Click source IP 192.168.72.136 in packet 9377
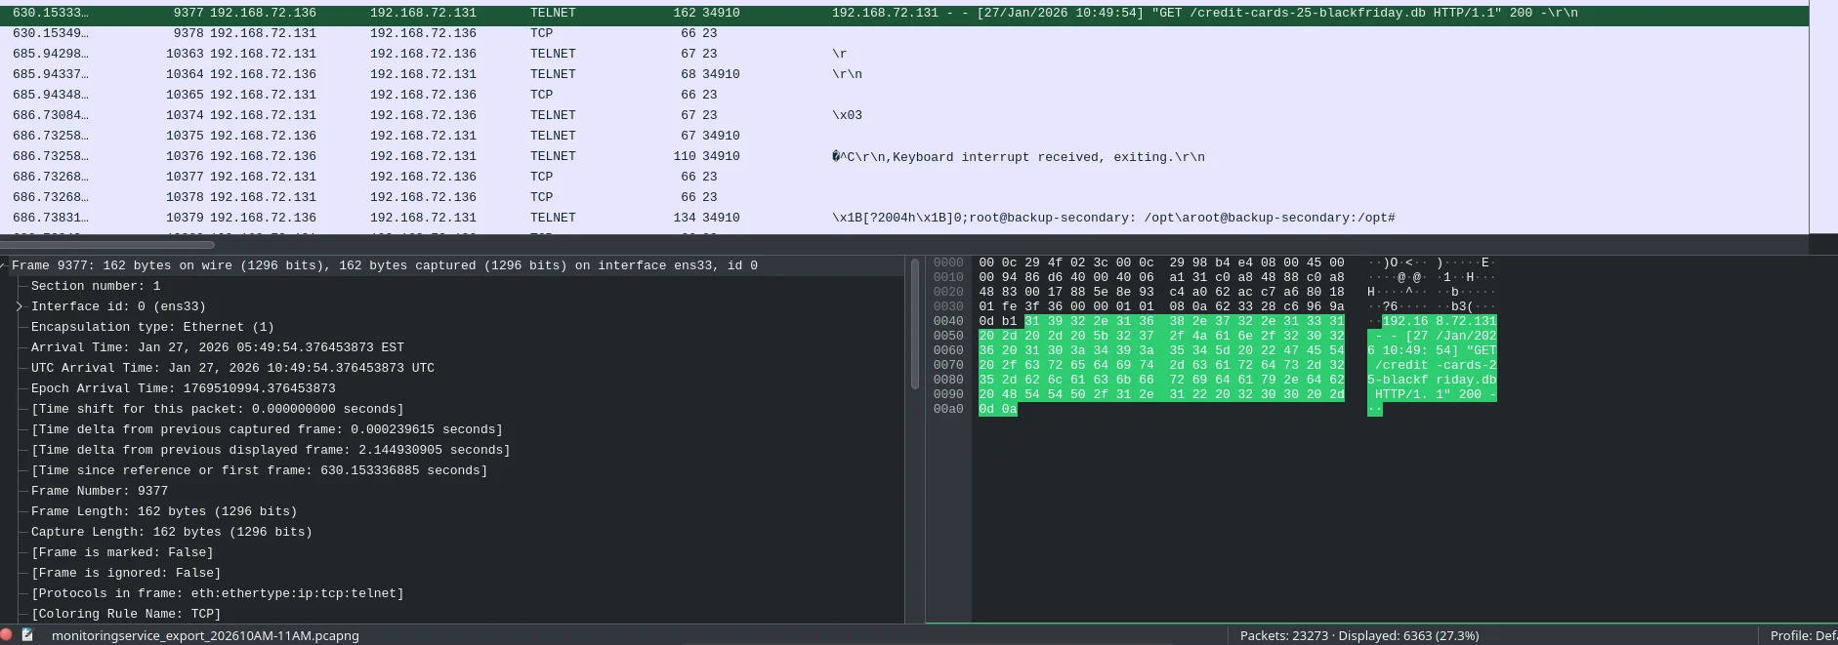The width and height of the screenshot is (1838, 645). (x=263, y=13)
